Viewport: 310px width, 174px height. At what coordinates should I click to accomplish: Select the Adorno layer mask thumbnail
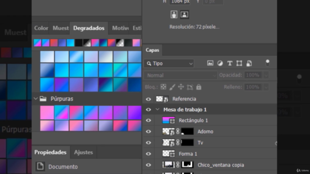tap(187, 131)
